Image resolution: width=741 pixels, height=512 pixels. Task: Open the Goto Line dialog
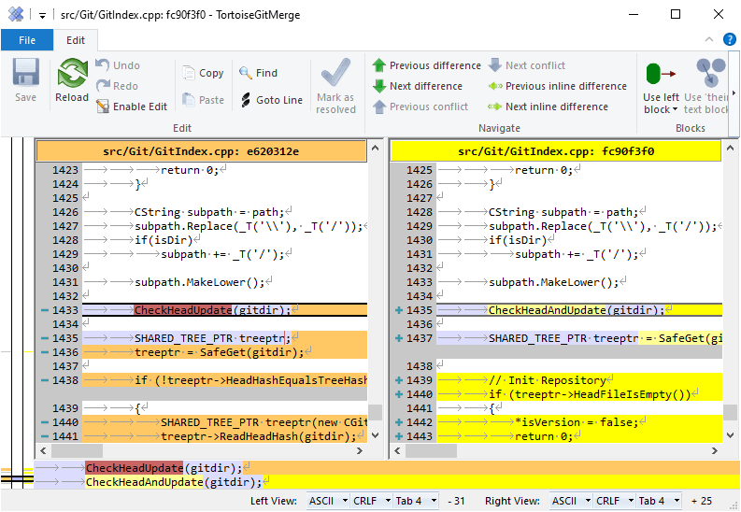pos(271,100)
